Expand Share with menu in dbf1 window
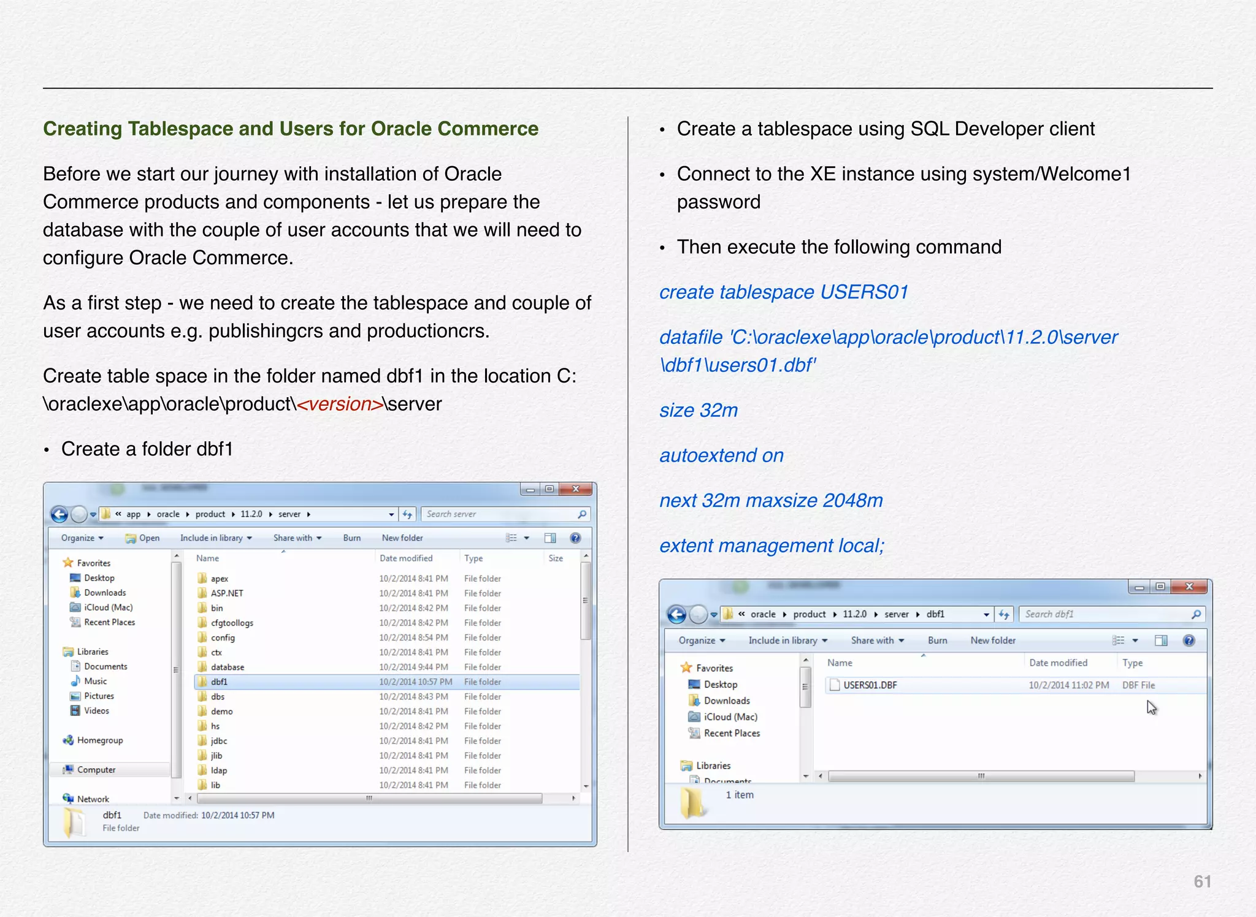Screen dimensions: 1256x917 click(877, 640)
